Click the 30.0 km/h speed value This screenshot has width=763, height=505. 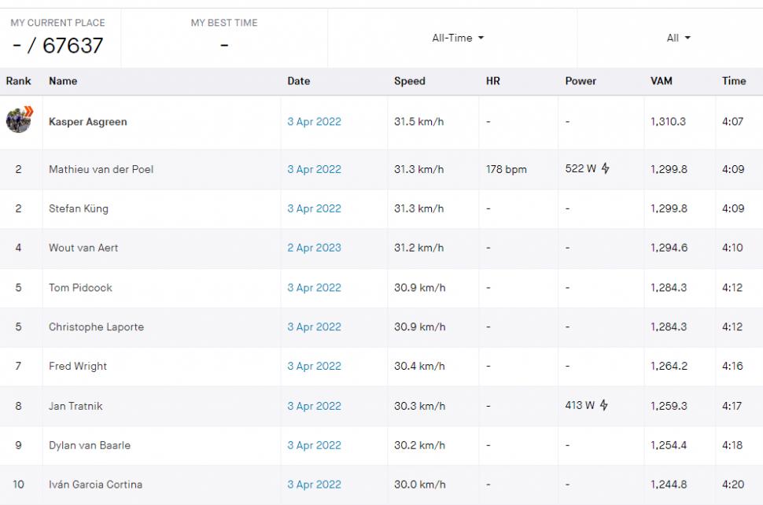419,485
